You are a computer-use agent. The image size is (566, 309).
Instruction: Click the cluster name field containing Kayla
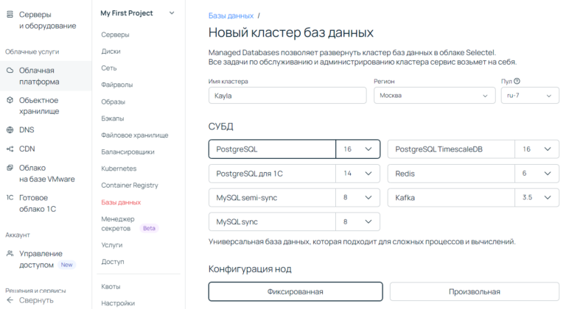pos(287,96)
